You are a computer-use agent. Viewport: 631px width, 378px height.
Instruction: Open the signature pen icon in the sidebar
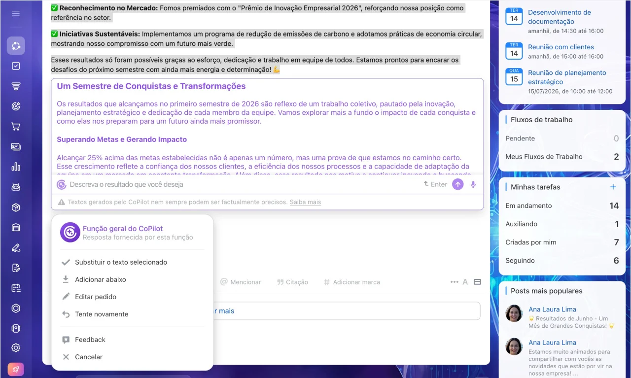coord(16,248)
